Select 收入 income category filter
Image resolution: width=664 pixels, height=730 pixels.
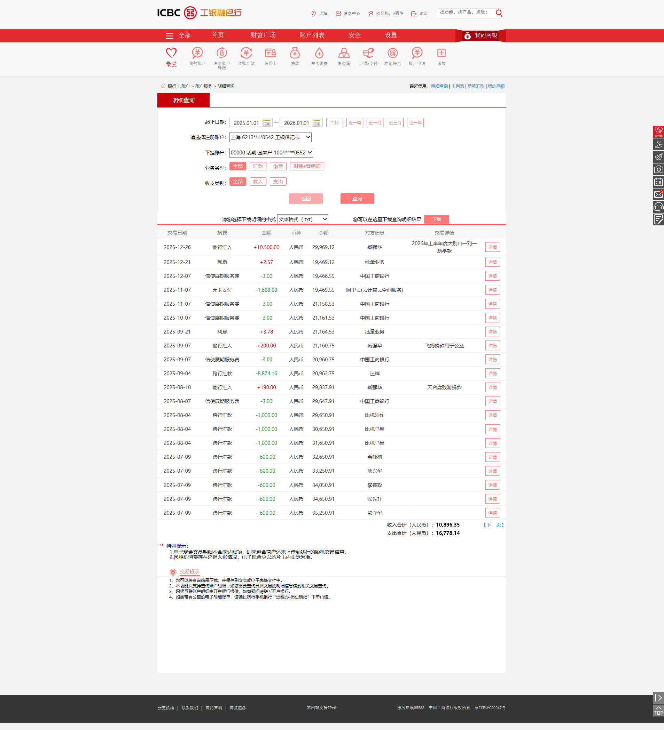coord(258,182)
